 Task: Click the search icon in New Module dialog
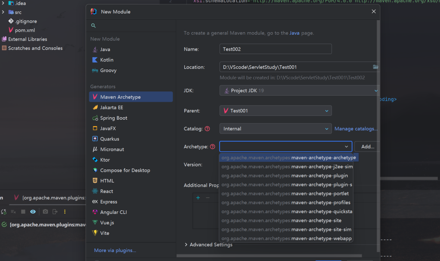(93, 26)
